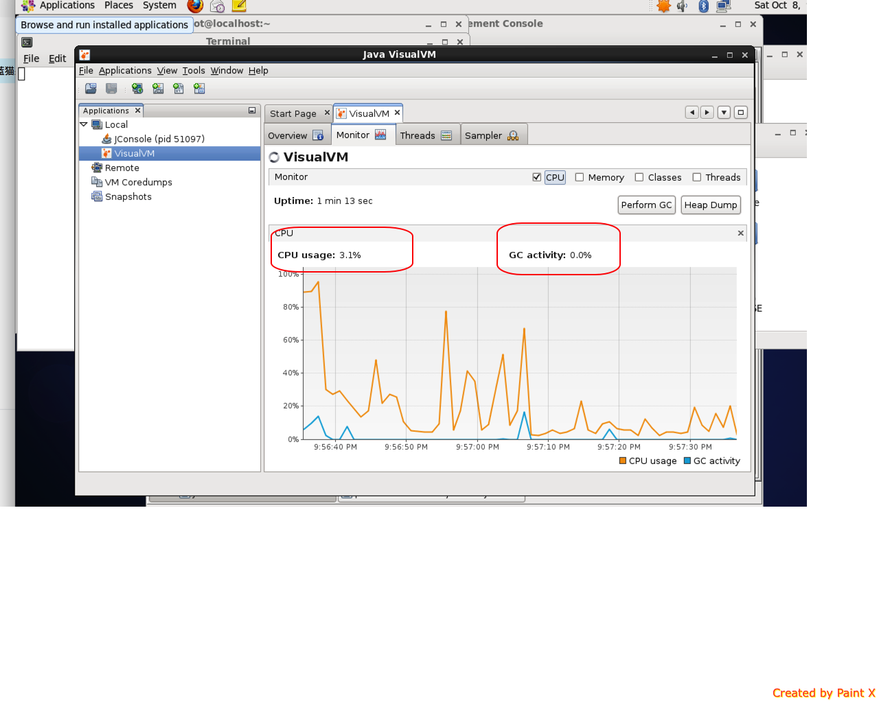Click Add JMX Connection toolbar icon
Screen dimensions: 879x703
[158, 89]
